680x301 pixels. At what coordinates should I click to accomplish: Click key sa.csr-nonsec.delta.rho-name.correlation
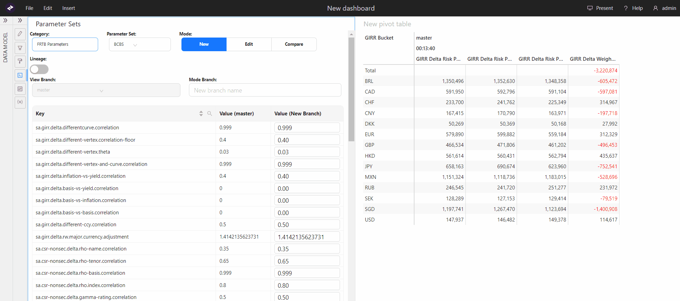pos(81,249)
